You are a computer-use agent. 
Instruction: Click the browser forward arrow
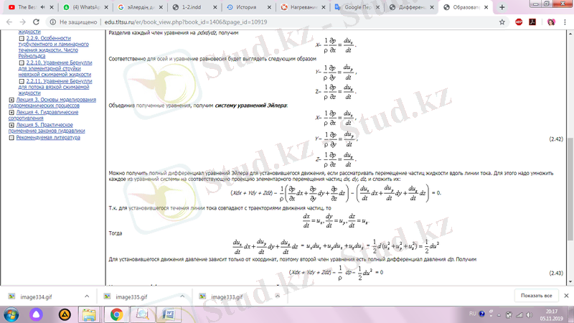point(23,22)
